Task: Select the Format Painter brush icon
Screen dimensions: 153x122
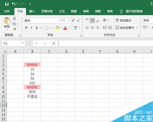Action: 14,29
